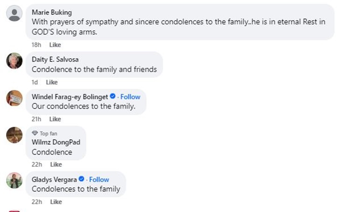Click the 1d timestamp under Daity's comment
This screenshot has height=212, width=350.
(x=35, y=82)
